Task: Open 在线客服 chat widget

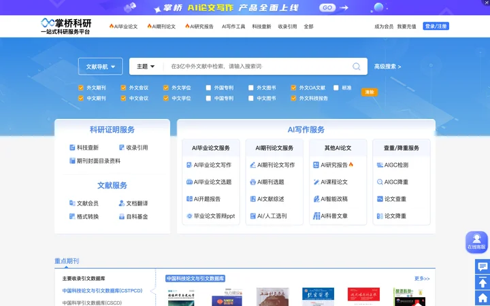Action: 476,242
